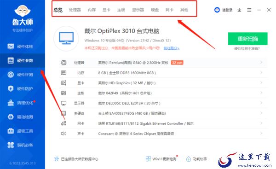Click the 功耗估算 power estimate icon
Screen dimensions: 276x169
click(x=189, y=159)
